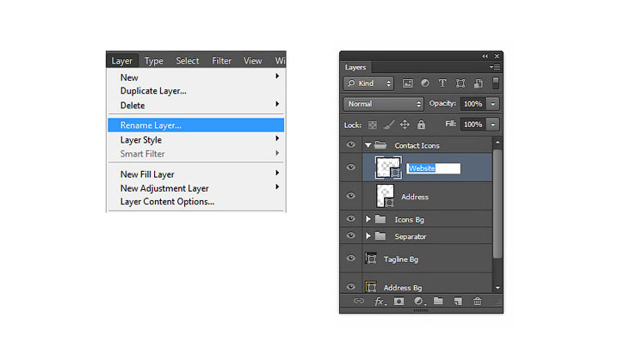Viewport: 624px width, 360px height.
Task: Open New Fill Layer submenu
Action: [195, 174]
